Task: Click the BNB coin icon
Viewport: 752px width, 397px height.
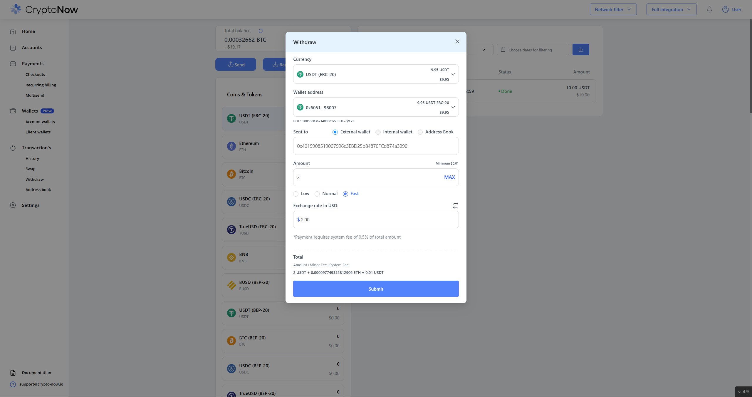Action: pos(231,257)
